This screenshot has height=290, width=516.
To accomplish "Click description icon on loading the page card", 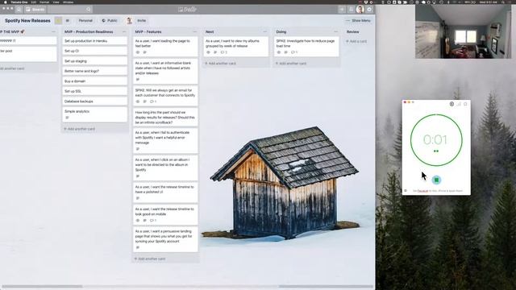I will click(x=145, y=52).
